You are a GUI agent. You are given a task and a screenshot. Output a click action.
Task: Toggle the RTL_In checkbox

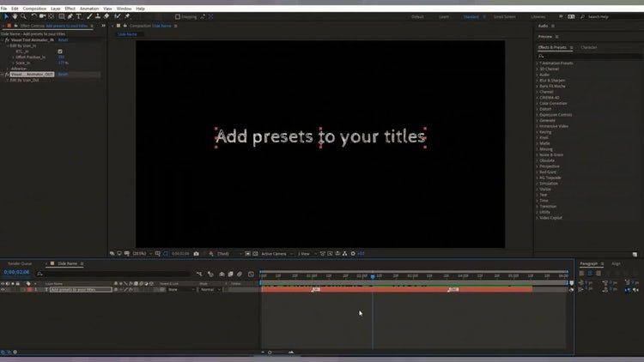click(x=60, y=51)
